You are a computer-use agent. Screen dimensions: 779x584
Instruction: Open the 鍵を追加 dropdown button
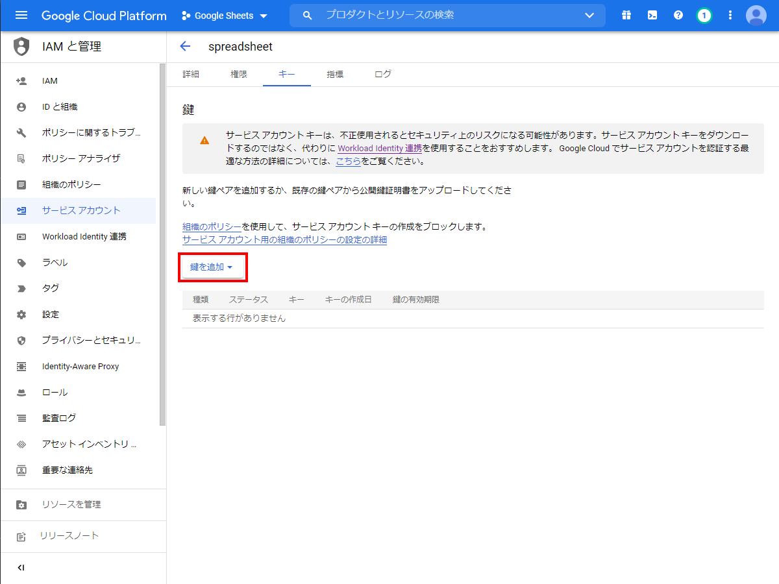coord(212,267)
